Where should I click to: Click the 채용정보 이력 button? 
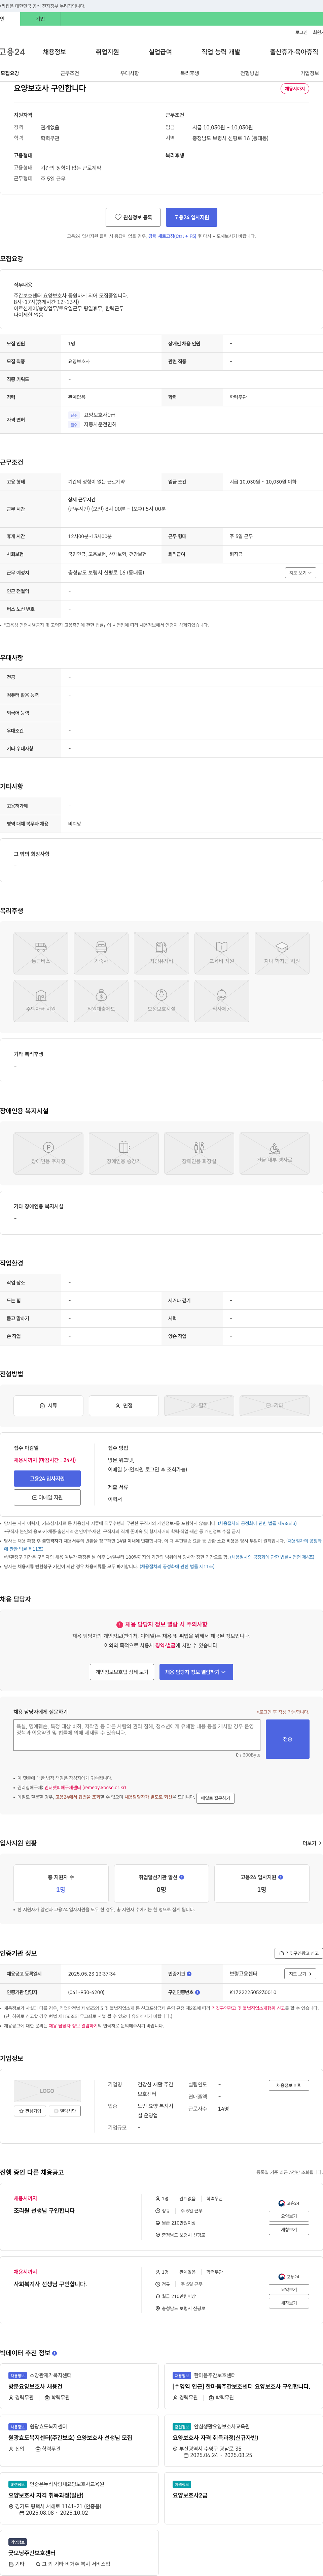(289, 2085)
